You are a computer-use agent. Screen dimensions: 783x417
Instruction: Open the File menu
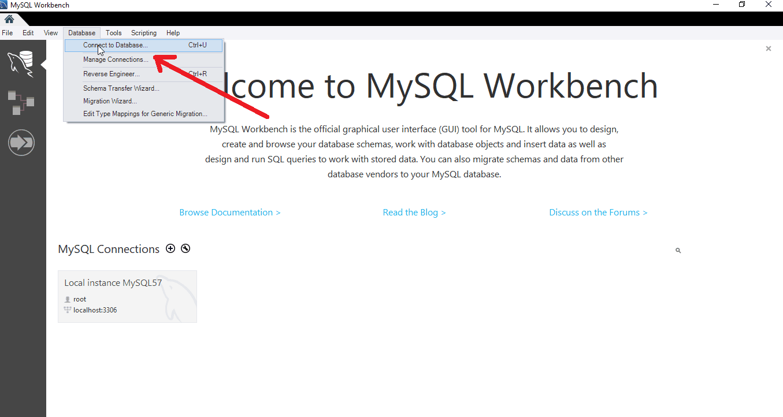point(8,33)
